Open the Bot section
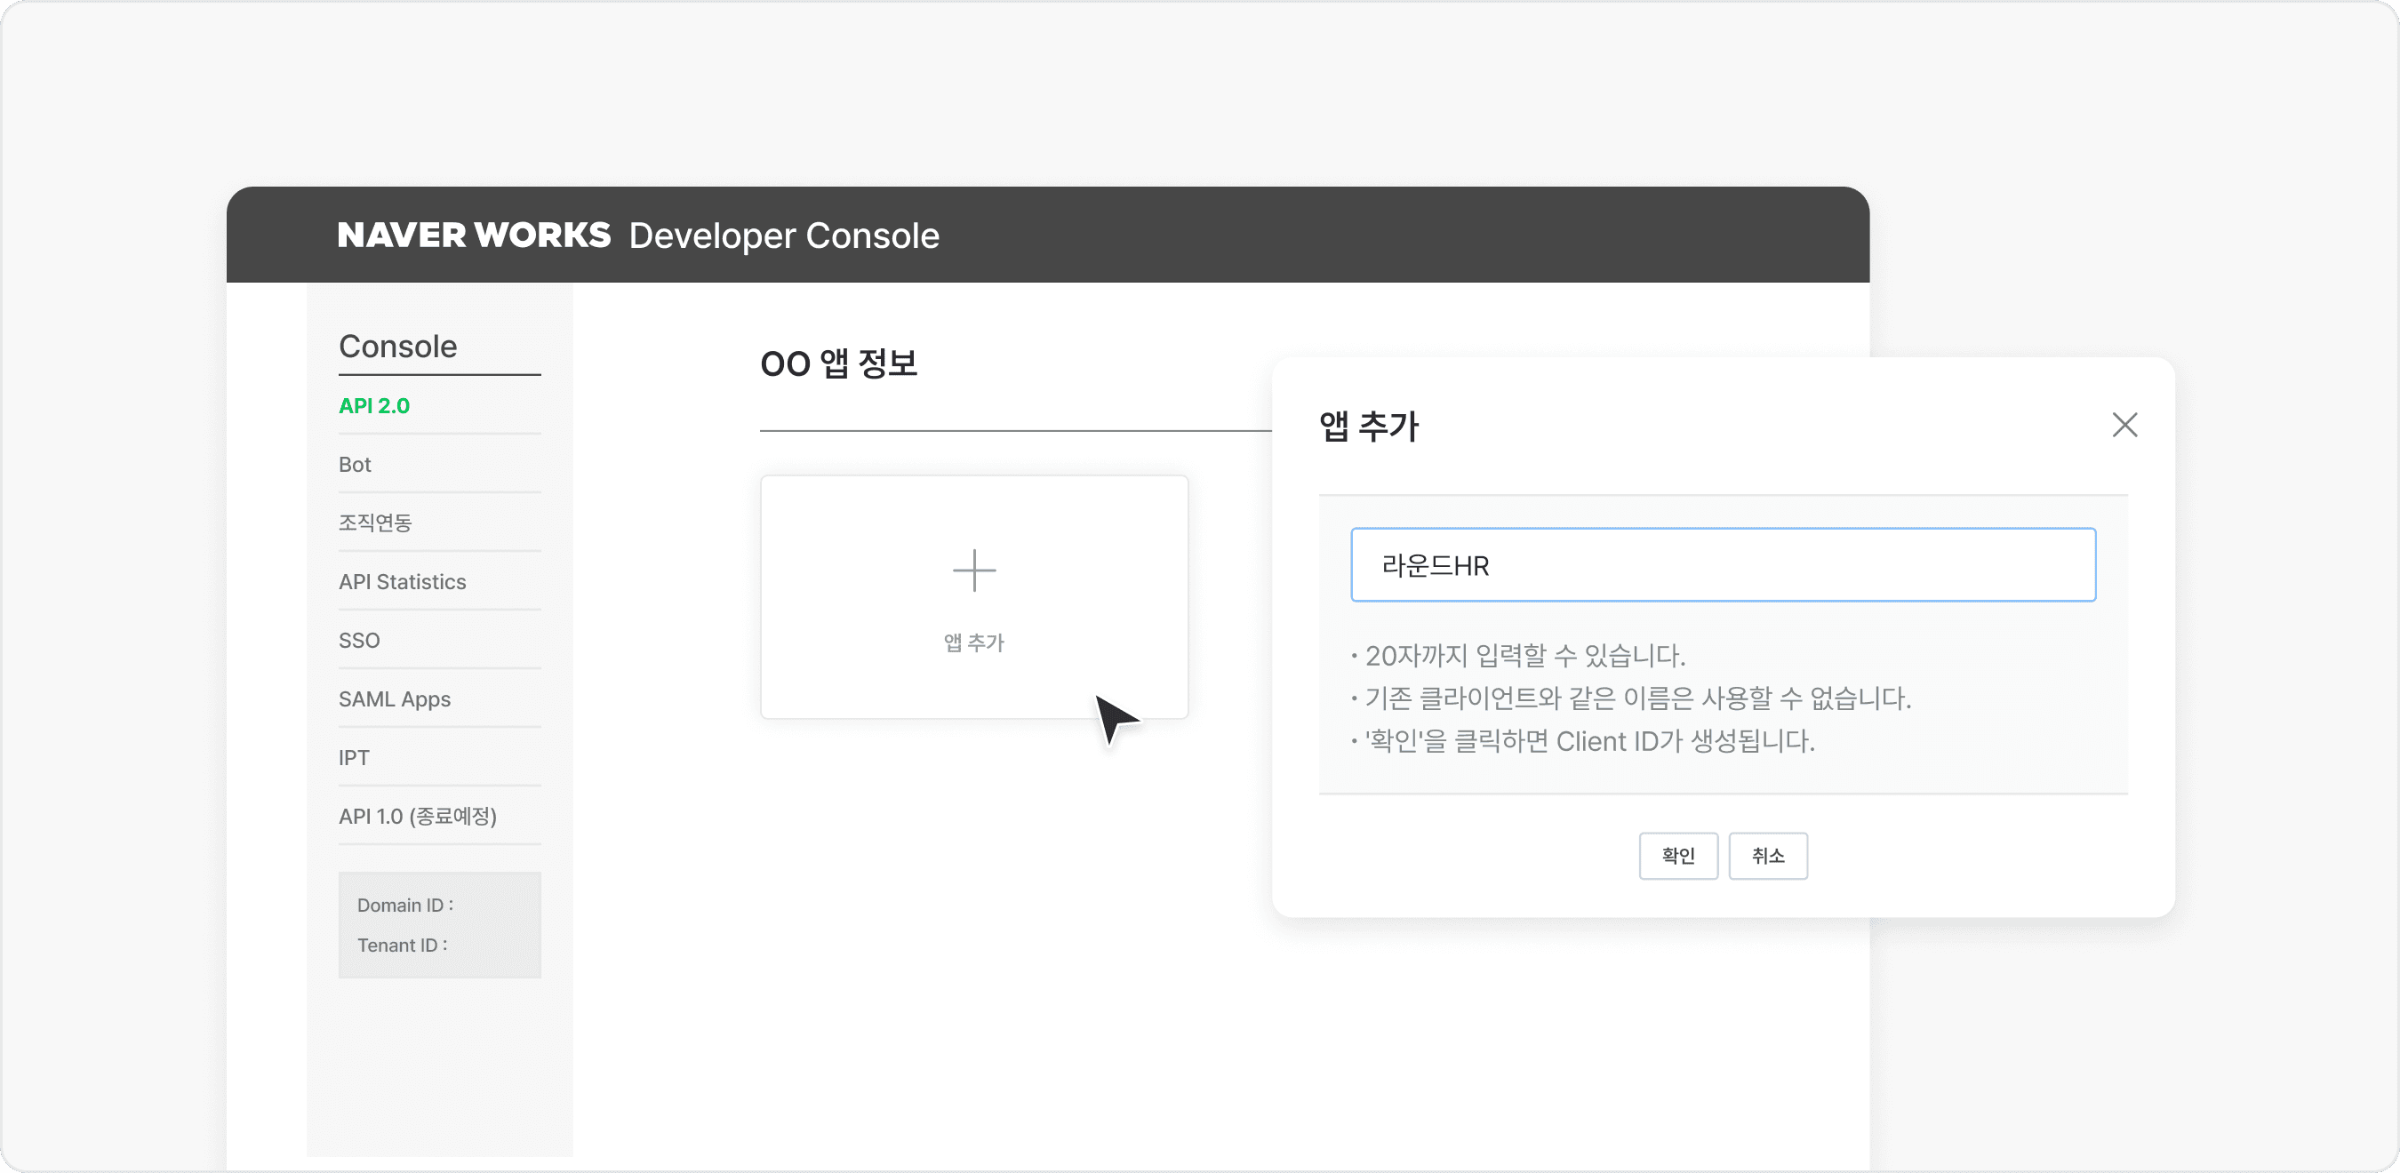Image resolution: width=2400 pixels, height=1173 pixels. click(x=354, y=464)
